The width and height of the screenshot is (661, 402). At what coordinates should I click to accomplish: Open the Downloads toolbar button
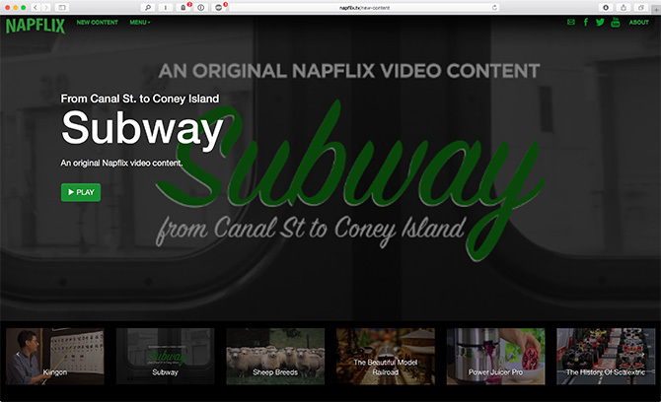606,8
